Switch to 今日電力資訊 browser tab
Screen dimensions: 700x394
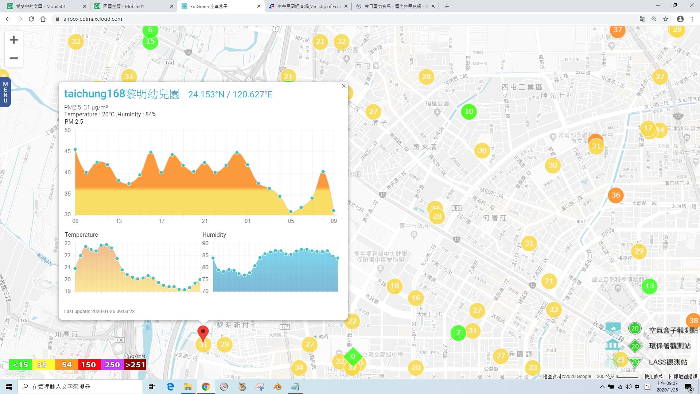click(x=395, y=6)
